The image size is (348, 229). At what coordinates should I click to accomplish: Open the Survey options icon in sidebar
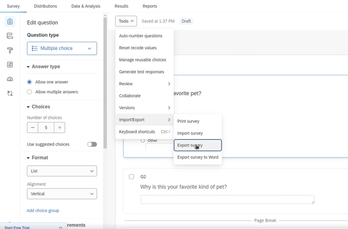point(10,64)
